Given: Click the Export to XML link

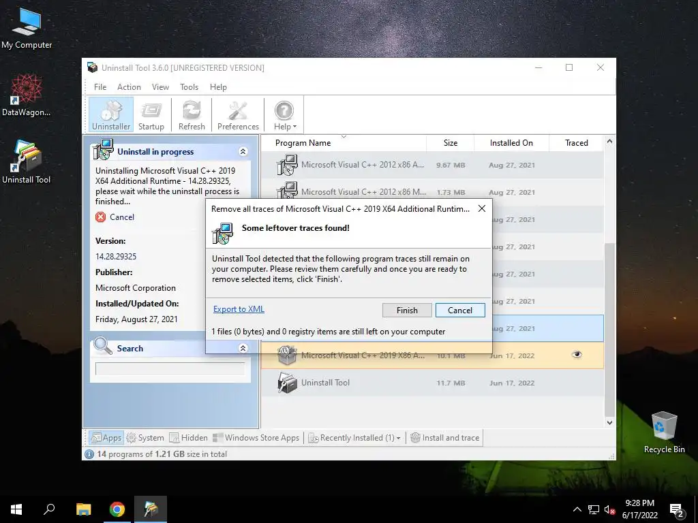Looking at the screenshot, I should [x=239, y=309].
